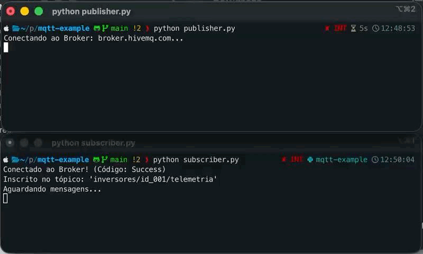The image size is (423, 254).
Task: Click the clock icon beside 12:48:53
Action: 376,28
